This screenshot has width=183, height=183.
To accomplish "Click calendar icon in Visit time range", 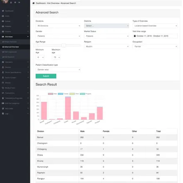I will tap(135, 36).
